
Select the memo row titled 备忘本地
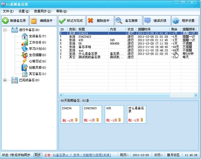(x=129, y=47)
